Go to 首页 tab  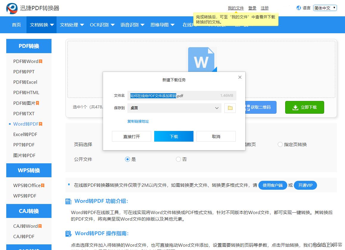(16, 25)
